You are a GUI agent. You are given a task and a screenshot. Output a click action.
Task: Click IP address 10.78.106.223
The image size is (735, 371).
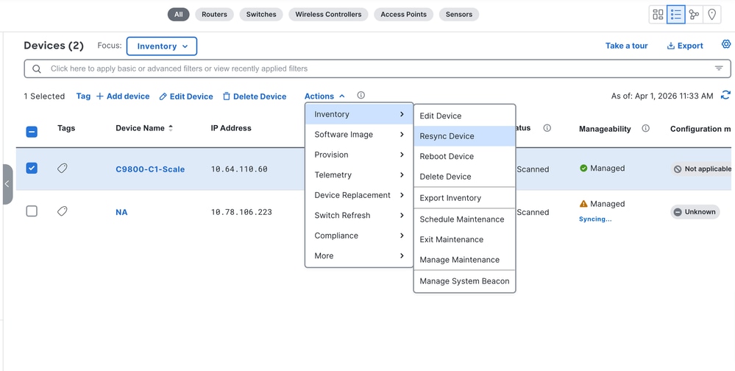click(241, 212)
